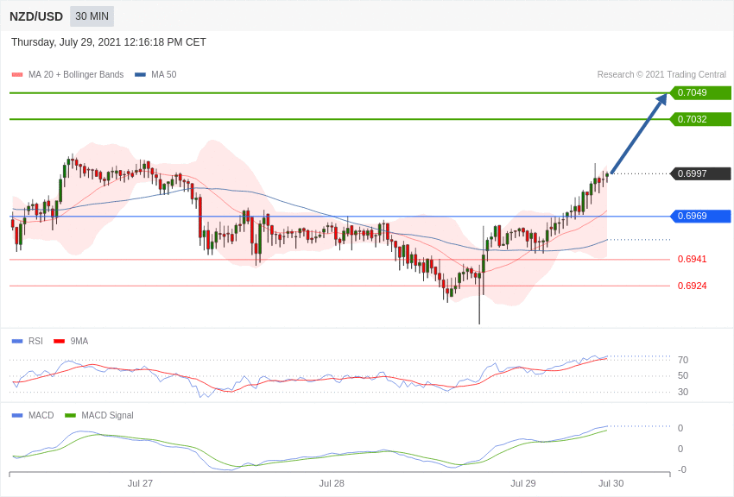This screenshot has width=734, height=497.
Task: Click the MACD blue legend swatch
Action: [17, 416]
